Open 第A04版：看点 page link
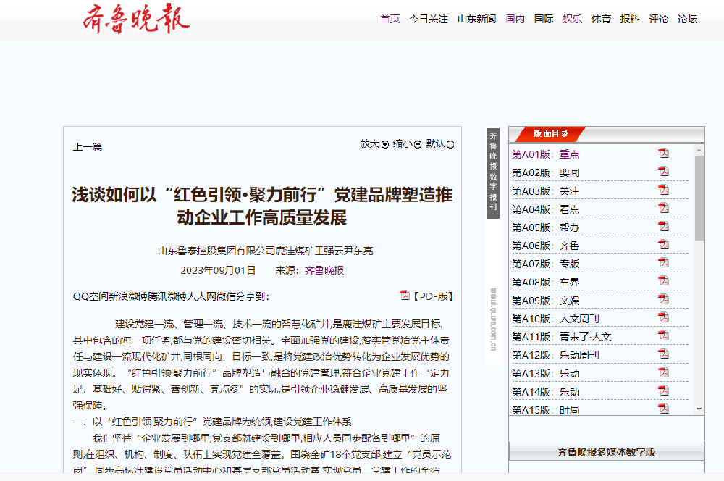Viewport: 724px width, 481px height. pos(546,209)
